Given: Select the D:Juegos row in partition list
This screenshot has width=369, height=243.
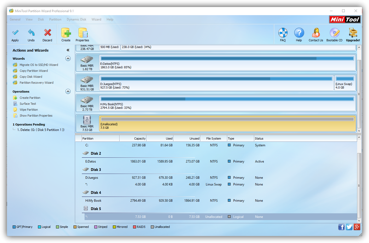Looking at the screenshot, I should click(221, 178).
